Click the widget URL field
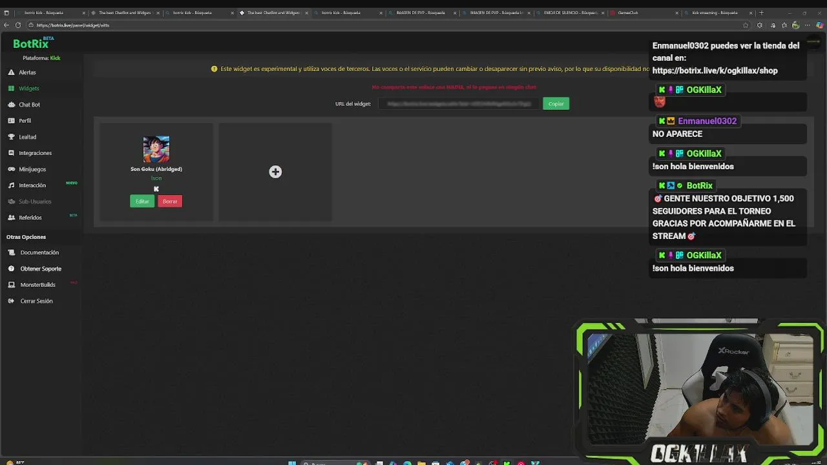The image size is (827, 465). pos(459,103)
